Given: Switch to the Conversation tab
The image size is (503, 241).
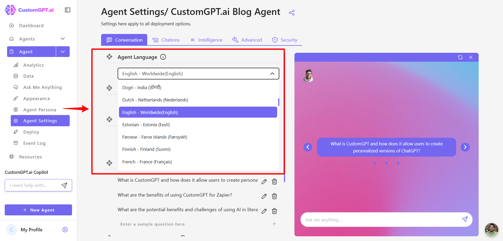Looking at the screenshot, I should pos(124,40).
